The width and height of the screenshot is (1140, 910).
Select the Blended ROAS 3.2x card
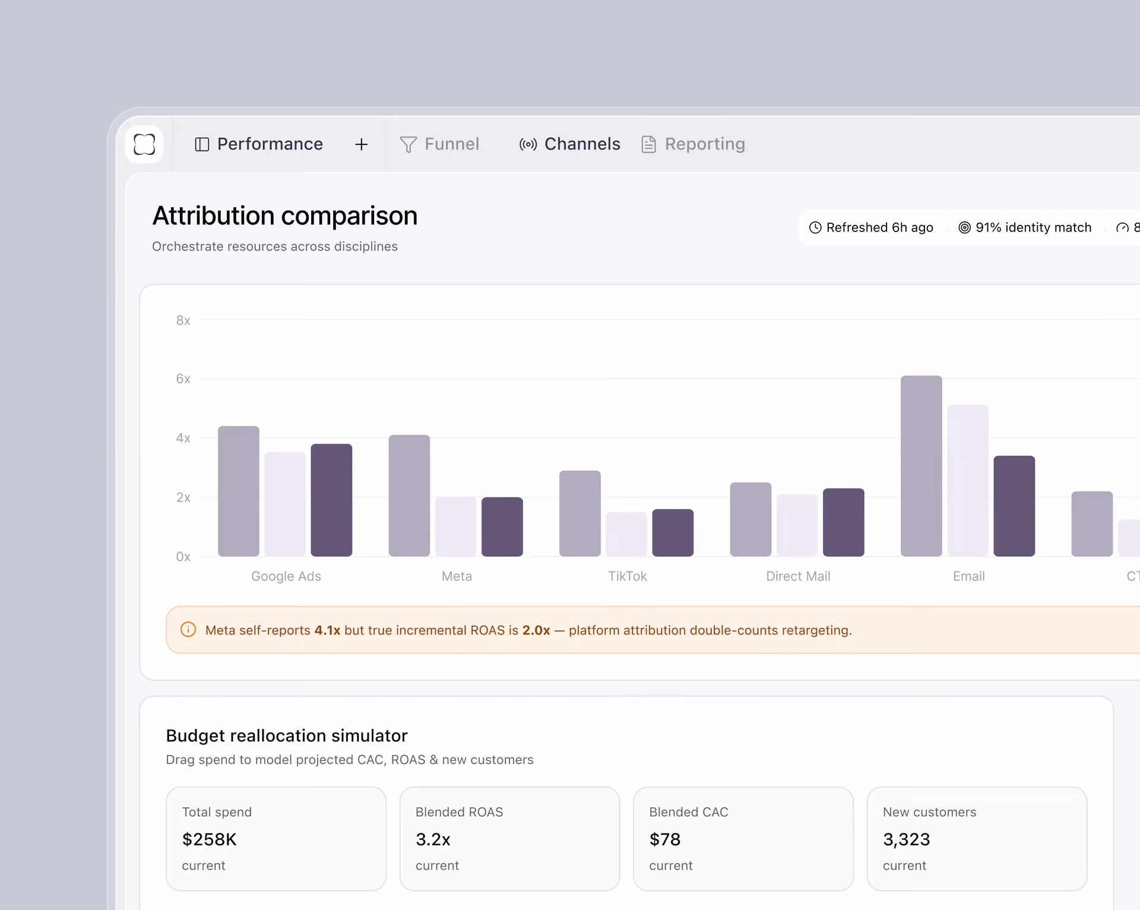[x=509, y=838]
